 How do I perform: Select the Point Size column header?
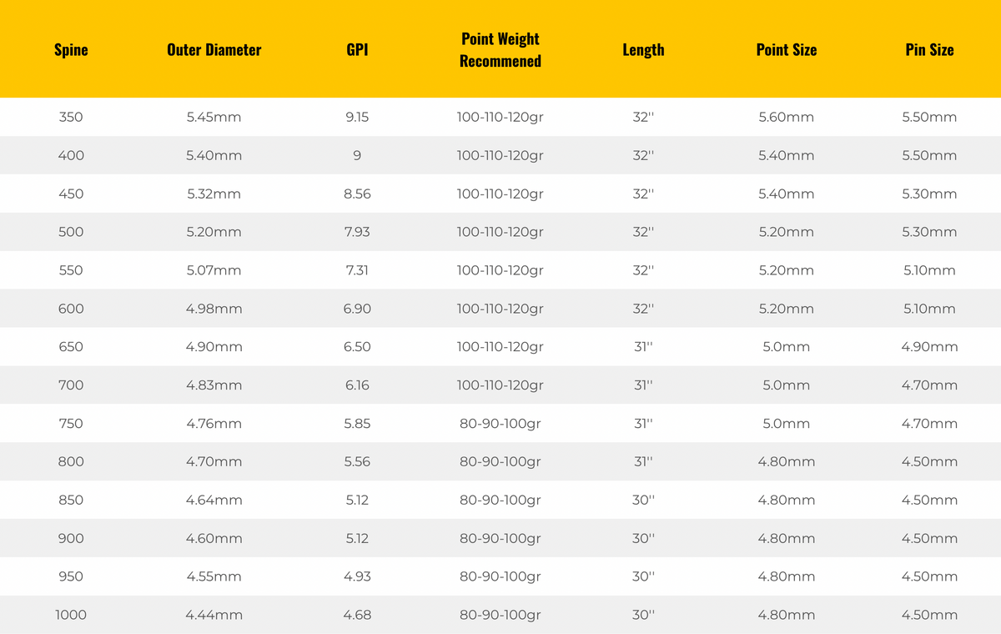click(787, 50)
